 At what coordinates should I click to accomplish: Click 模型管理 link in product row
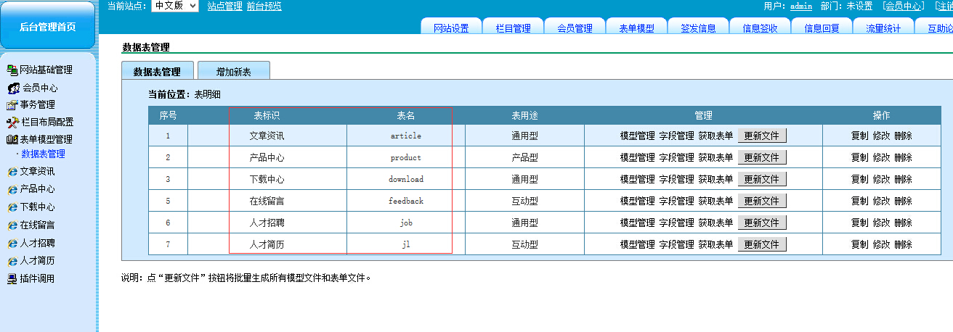click(x=637, y=157)
